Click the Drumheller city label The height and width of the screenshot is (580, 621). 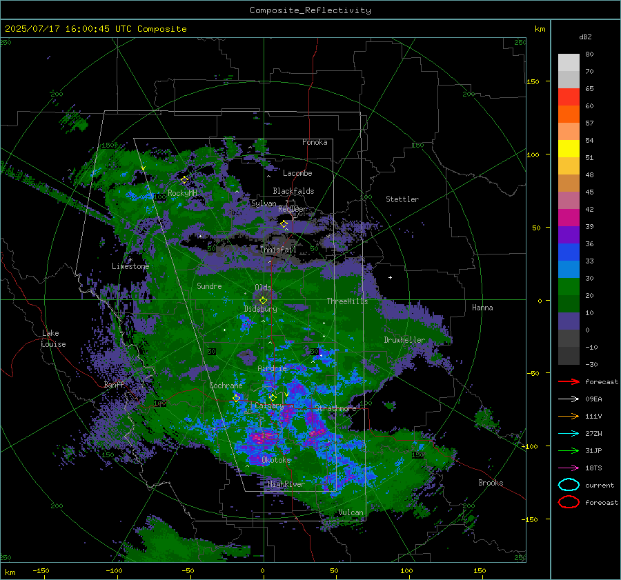pyautogui.click(x=404, y=340)
